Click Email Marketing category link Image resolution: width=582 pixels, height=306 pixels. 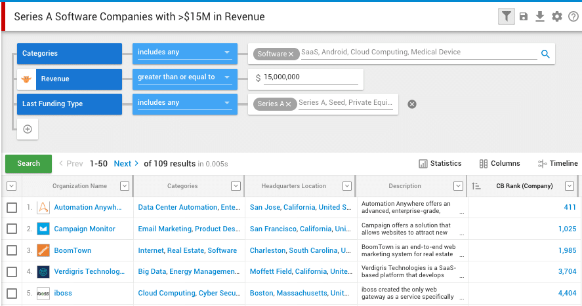165,229
